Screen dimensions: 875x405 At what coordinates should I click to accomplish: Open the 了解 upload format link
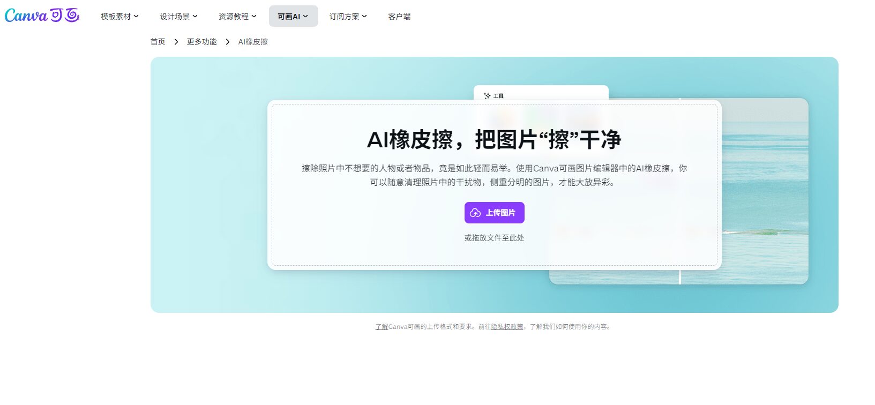(382, 327)
